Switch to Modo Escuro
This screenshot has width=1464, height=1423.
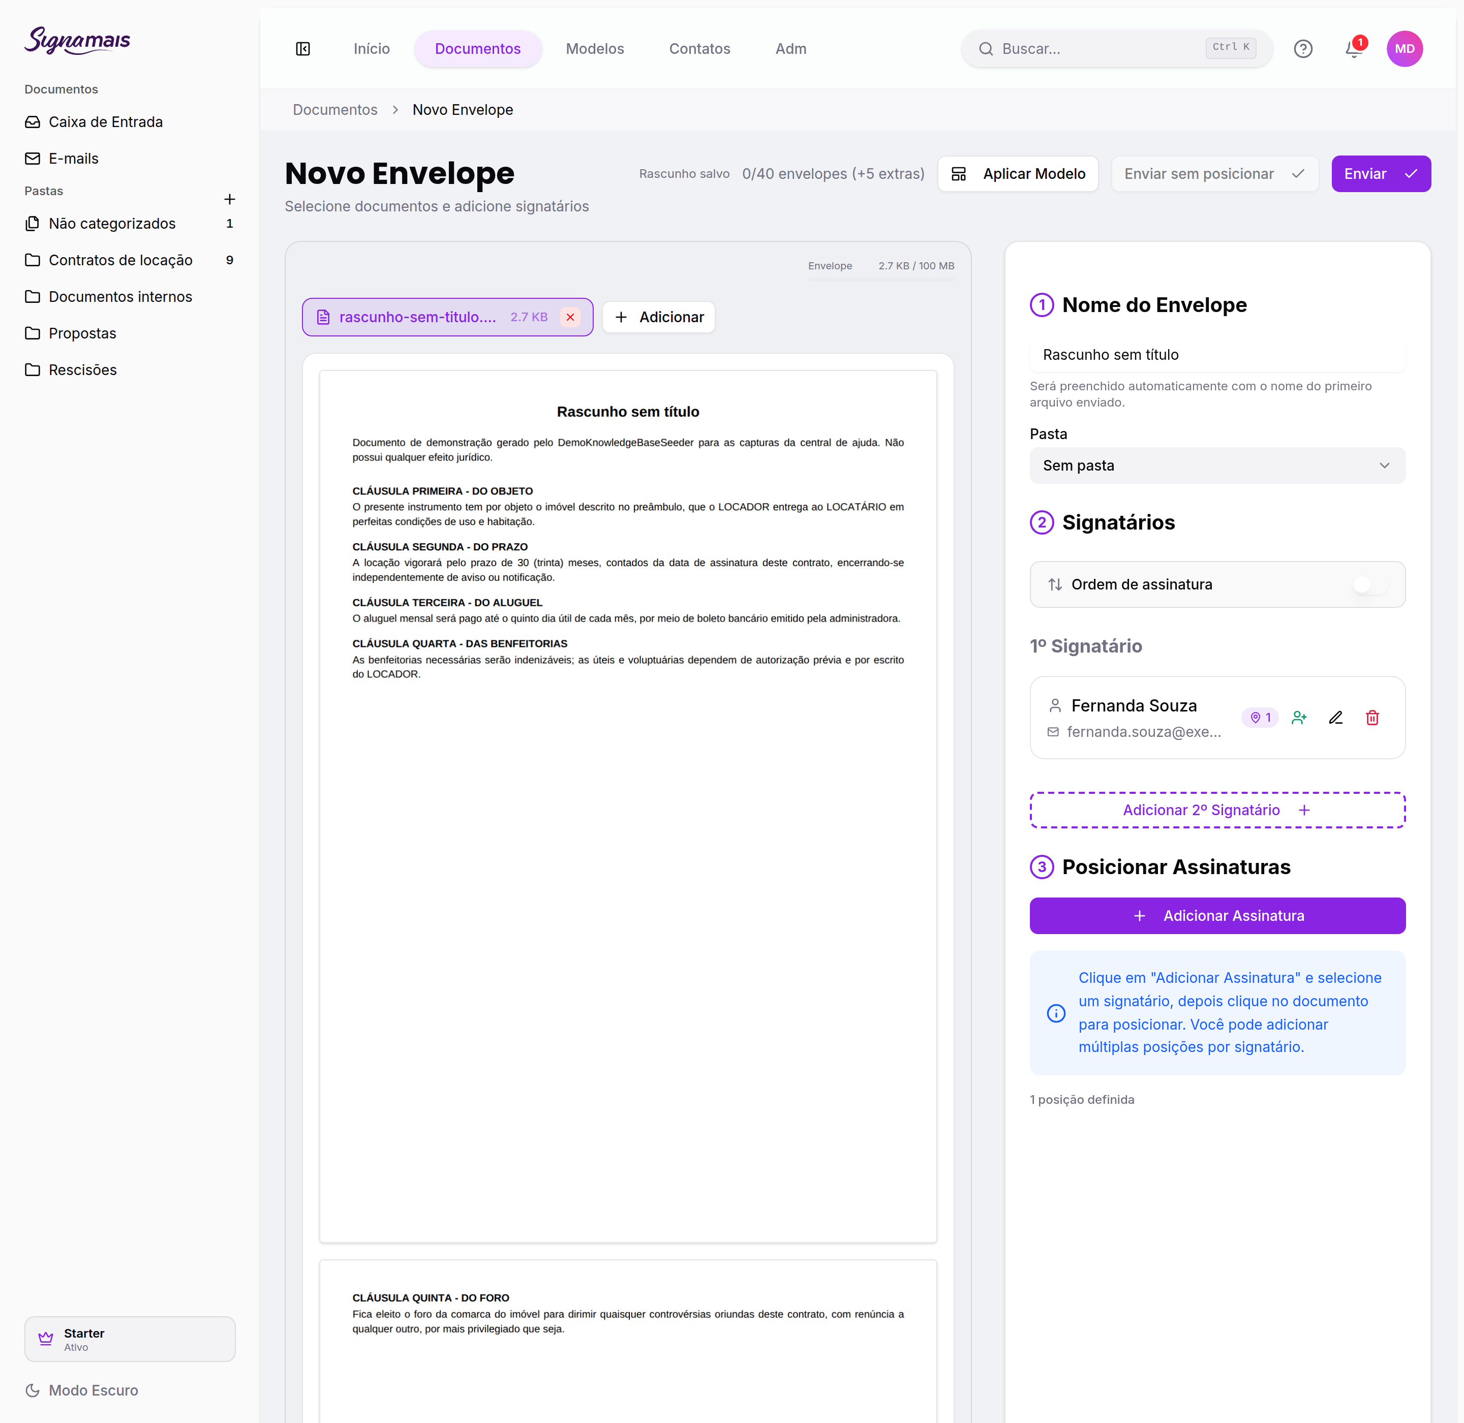pos(81,1390)
